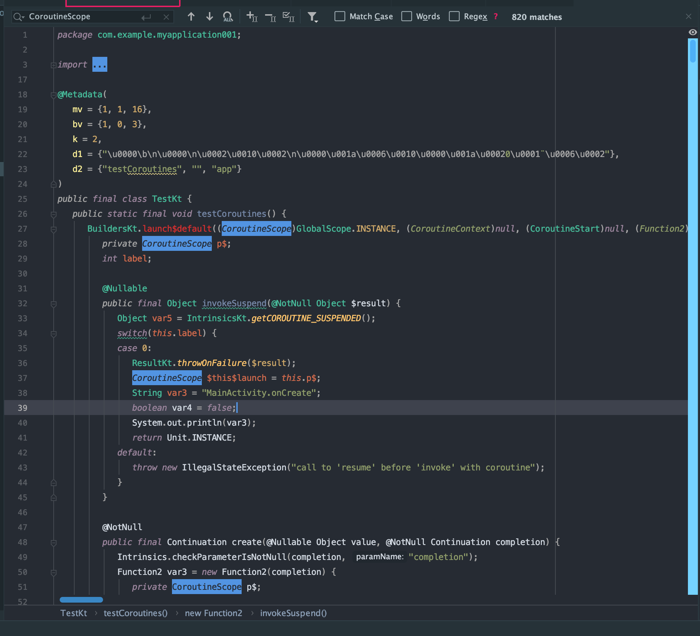Unselect occurrence icon in find bar
This screenshot has width=700, height=636.
[x=270, y=17]
